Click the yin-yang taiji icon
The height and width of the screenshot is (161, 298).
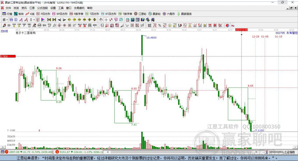[x=227, y=25]
